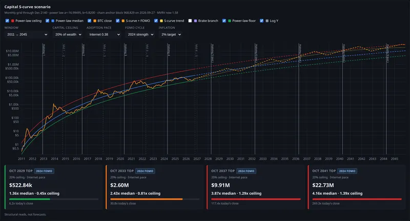
Task: Toggle the Power-law floor checkbox
Action: point(224,20)
